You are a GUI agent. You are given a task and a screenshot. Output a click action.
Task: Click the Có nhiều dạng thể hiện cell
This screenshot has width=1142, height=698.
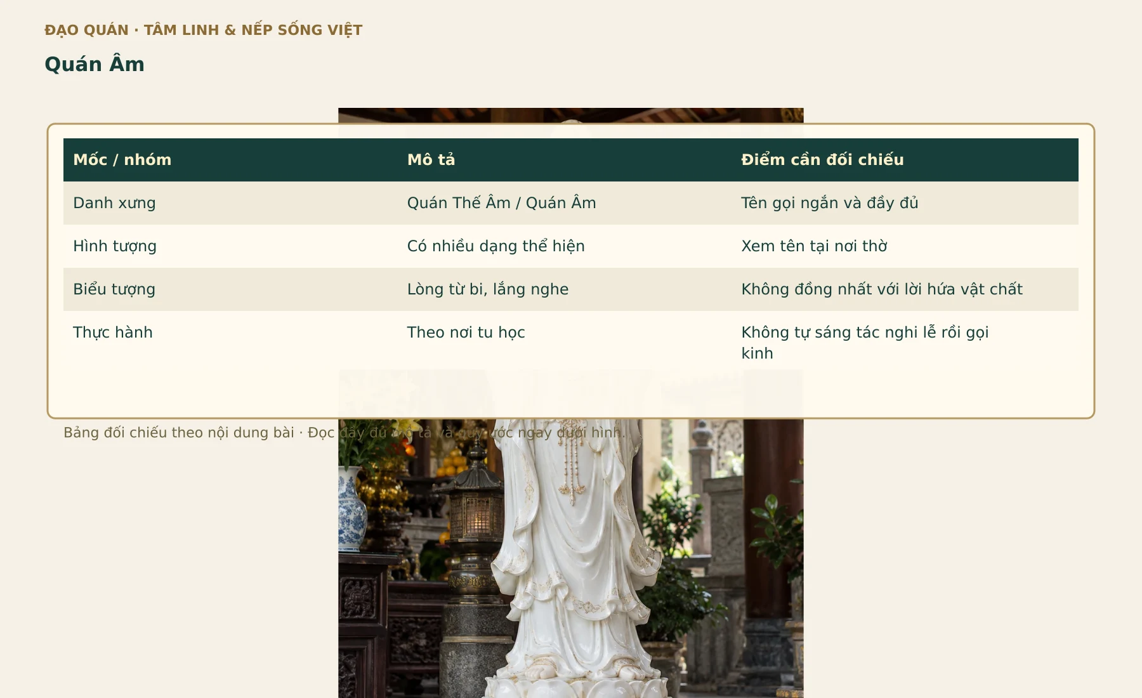pos(565,246)
